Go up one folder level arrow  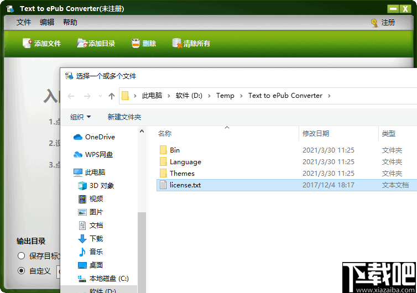pyautogui.click(x=112, y=96)
